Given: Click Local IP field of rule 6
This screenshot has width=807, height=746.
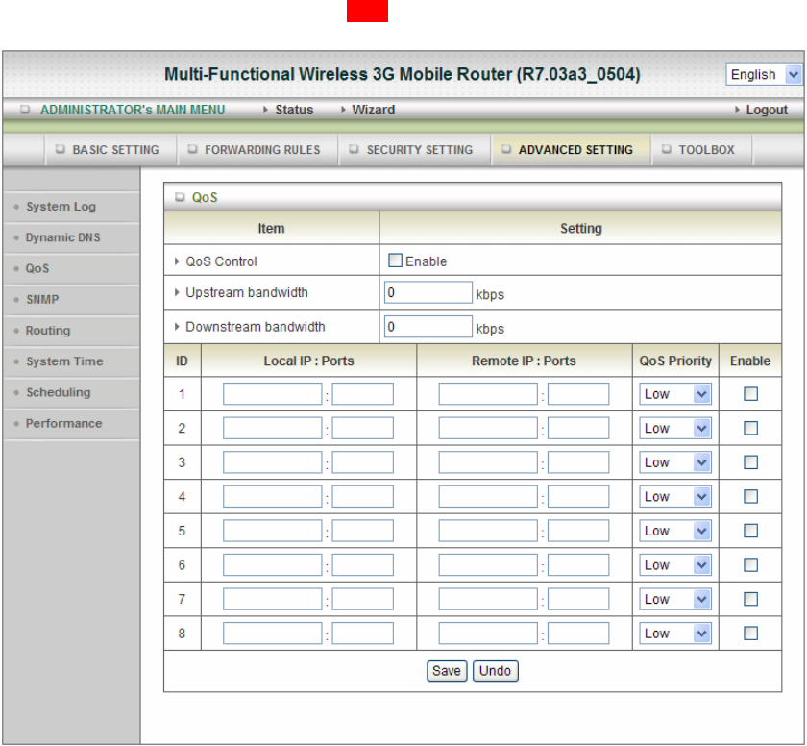Looking at the screenshot, I should tap(272, 564).
